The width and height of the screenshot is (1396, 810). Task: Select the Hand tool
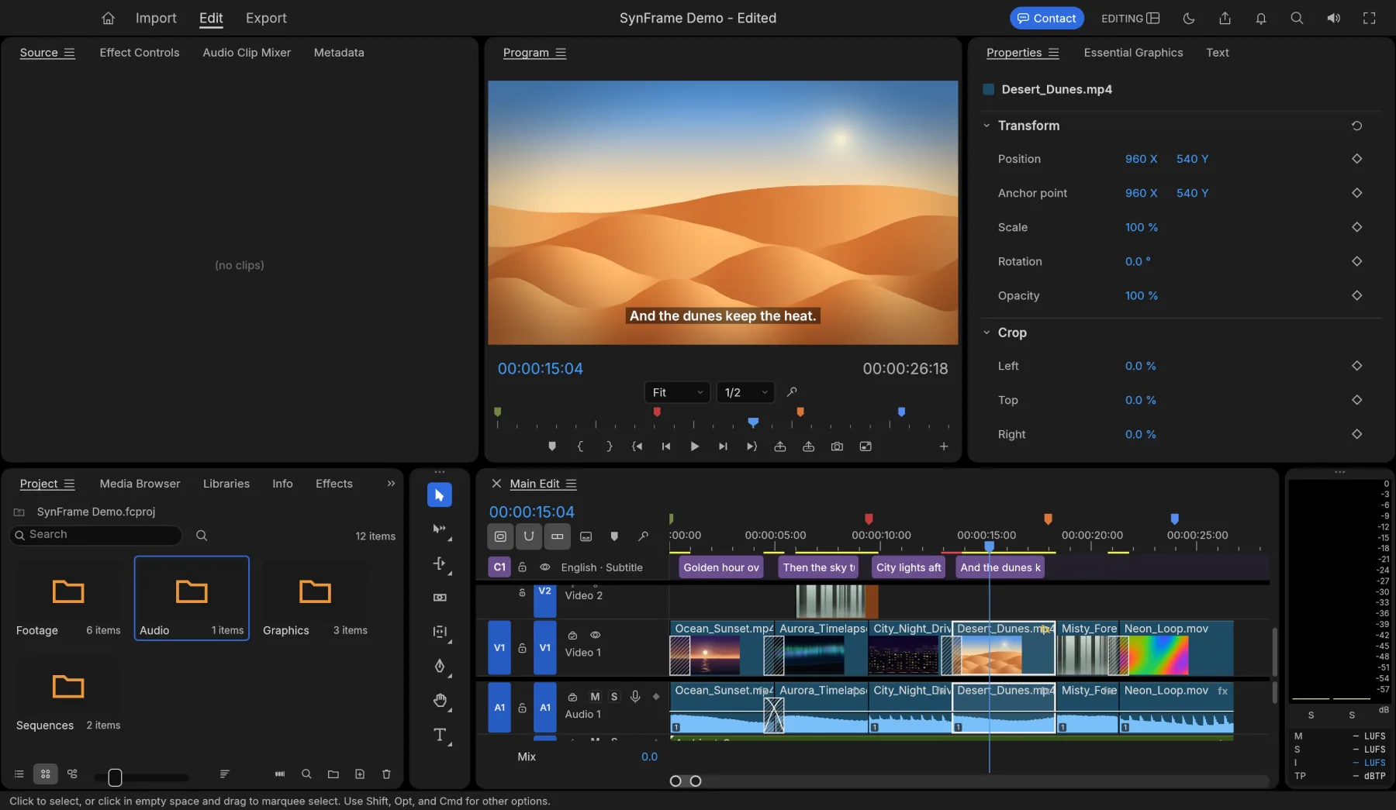click(440, 701)
